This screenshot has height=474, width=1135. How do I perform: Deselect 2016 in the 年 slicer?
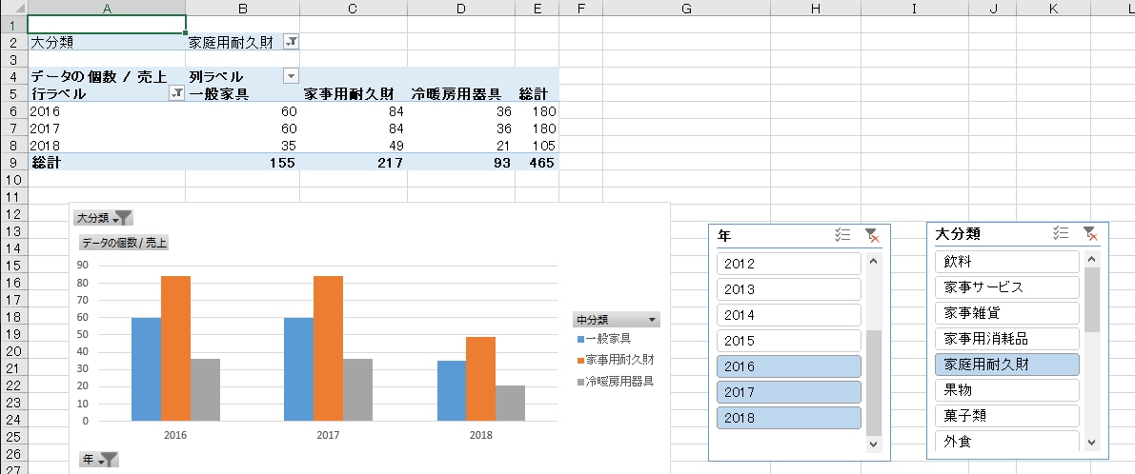coord(789,366)
